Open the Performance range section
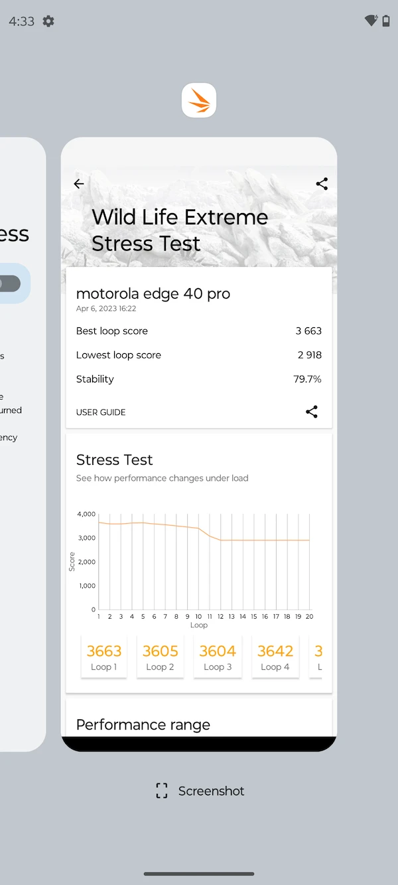This screenshot has width=398, height=885. tap(143, 724)
